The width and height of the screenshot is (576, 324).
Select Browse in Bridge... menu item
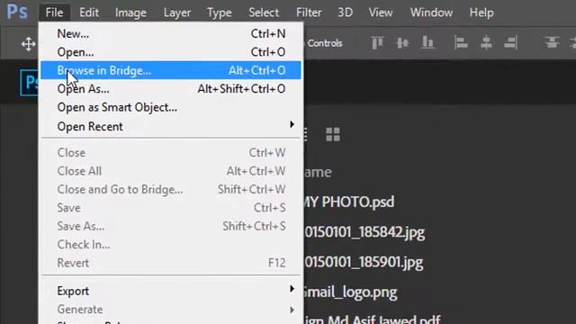[x=171, y=70]
